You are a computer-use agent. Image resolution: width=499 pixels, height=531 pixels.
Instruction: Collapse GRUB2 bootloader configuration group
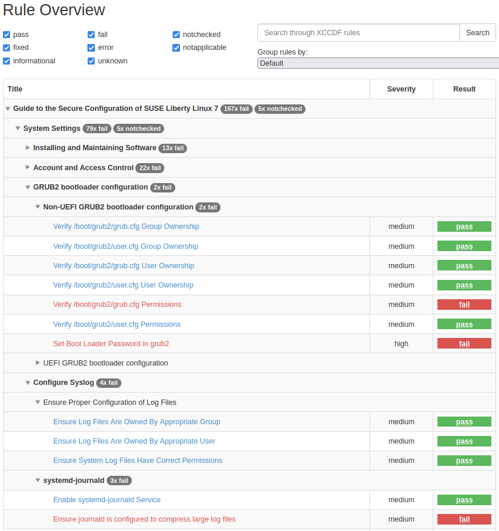(28, 188)
